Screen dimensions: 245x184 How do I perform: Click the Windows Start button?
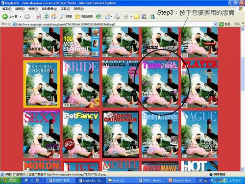click(11, 180)
